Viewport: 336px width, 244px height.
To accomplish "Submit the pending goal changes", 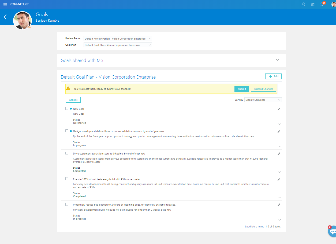I will (x=241, y=89).
